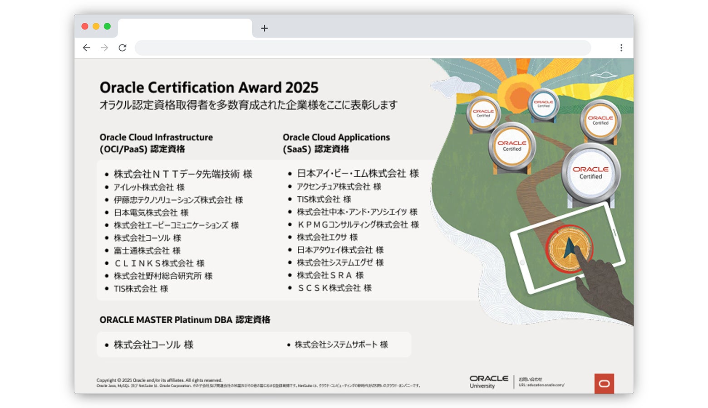Screen dimensions: 708x408
Task: Focus the browser address bar
Action: click(x=363, y=48)
